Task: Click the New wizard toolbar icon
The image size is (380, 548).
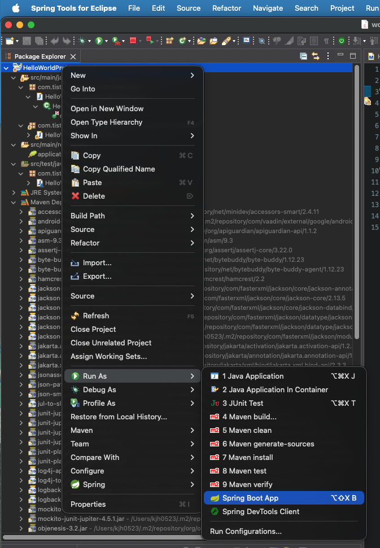Action: coord(10,41)
